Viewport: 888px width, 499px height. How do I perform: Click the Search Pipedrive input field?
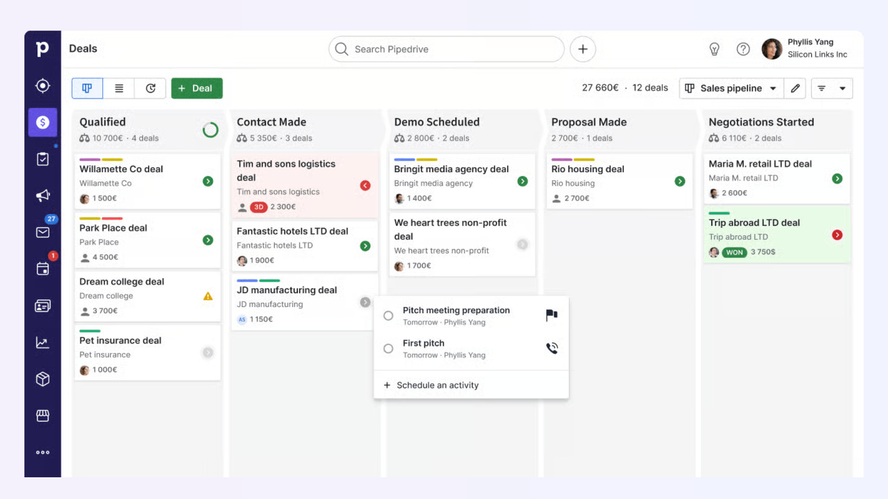[x=446, y=49]
